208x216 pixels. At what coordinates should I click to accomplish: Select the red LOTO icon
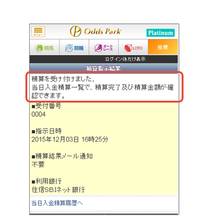click(128, 48)
